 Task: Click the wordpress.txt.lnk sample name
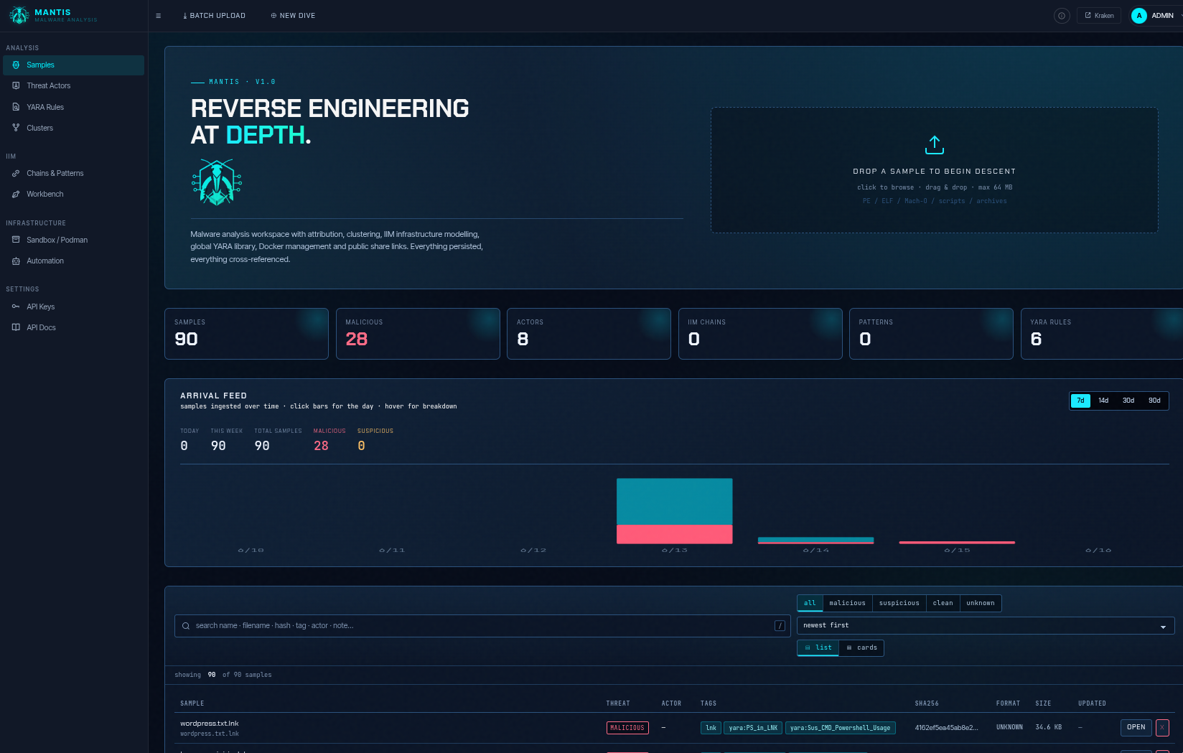tap(210, 724)
